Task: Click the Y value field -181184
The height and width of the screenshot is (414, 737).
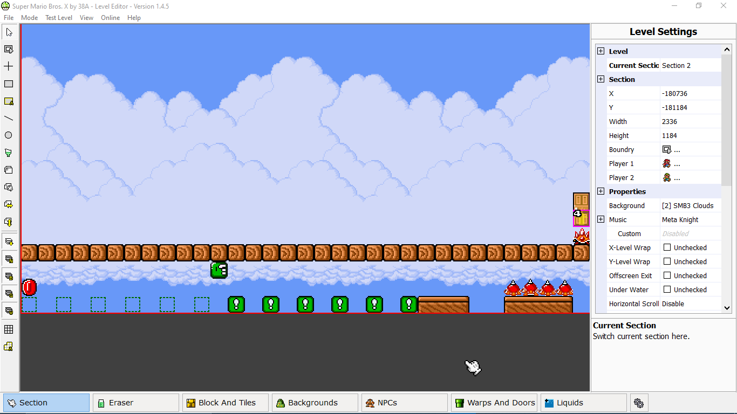Action: pyautogui.click(x=691, y=107)
